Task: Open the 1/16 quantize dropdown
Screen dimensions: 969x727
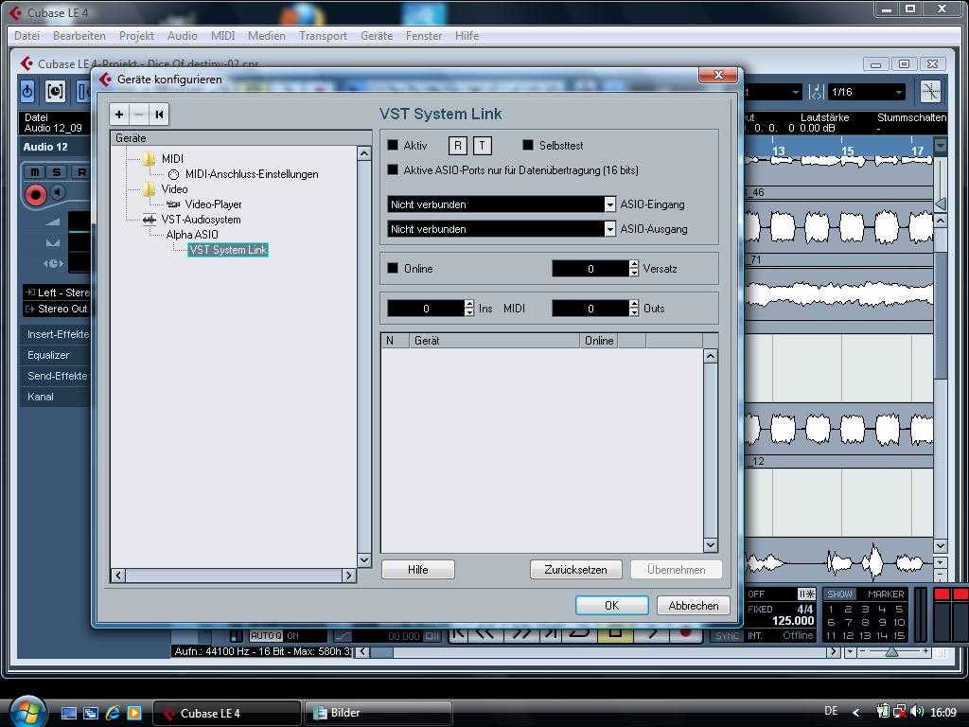Action: click(867, 92)
